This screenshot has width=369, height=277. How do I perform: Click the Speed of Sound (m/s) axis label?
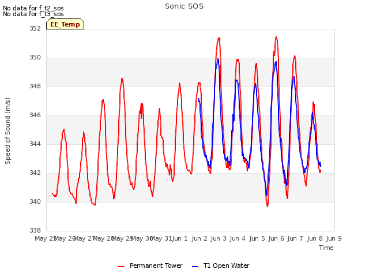click(x=7, y=131)
